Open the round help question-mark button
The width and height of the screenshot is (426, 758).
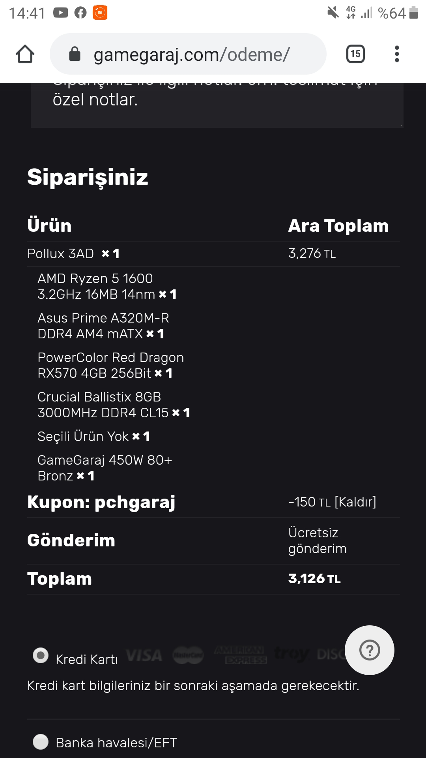pos(370,650)
